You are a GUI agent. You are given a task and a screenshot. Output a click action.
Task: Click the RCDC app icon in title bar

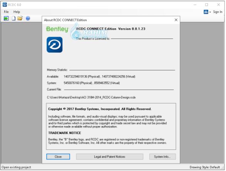(x=5, y=5)
